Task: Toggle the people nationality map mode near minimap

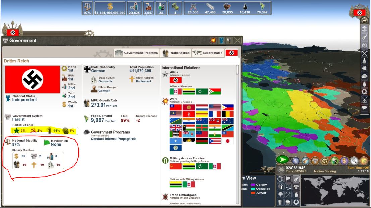Action: (x=280, y=187)
